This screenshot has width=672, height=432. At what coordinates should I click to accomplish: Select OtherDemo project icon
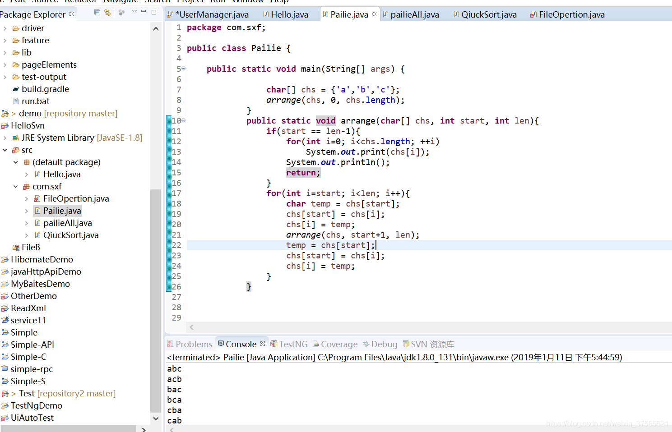5,296
